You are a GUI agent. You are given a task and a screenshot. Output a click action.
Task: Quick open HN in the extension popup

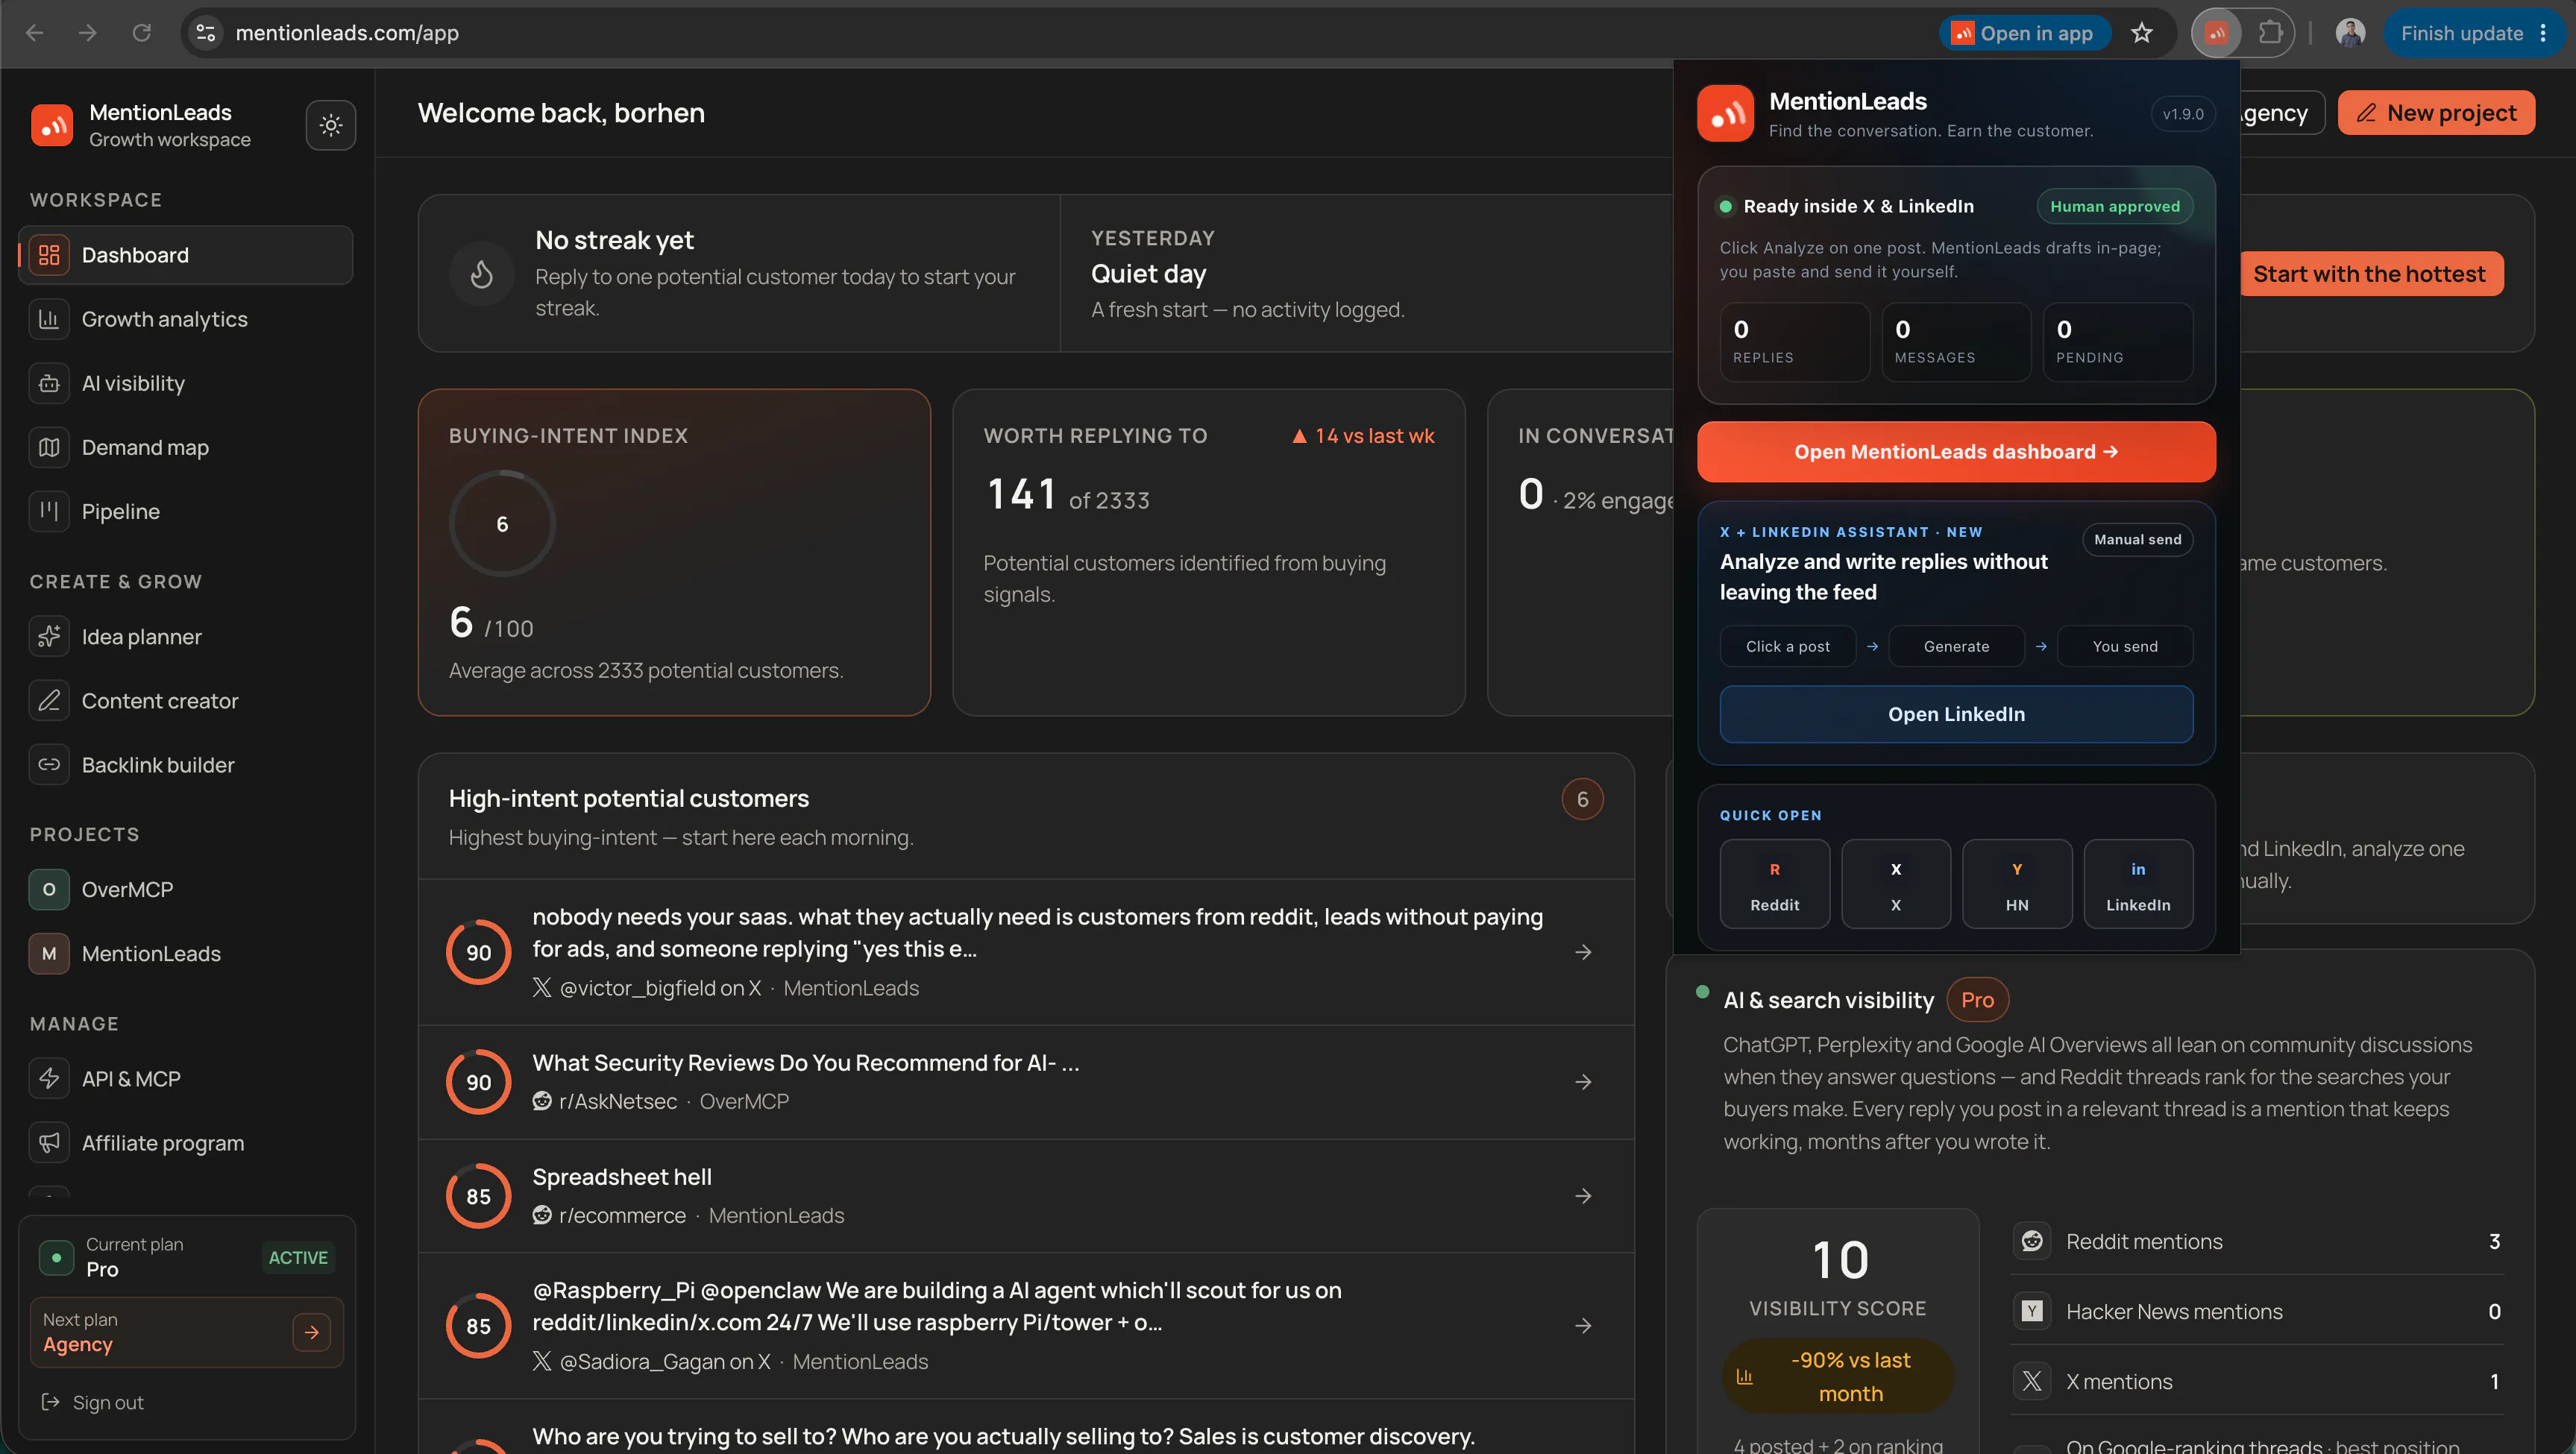click(x=2017, y=884)
